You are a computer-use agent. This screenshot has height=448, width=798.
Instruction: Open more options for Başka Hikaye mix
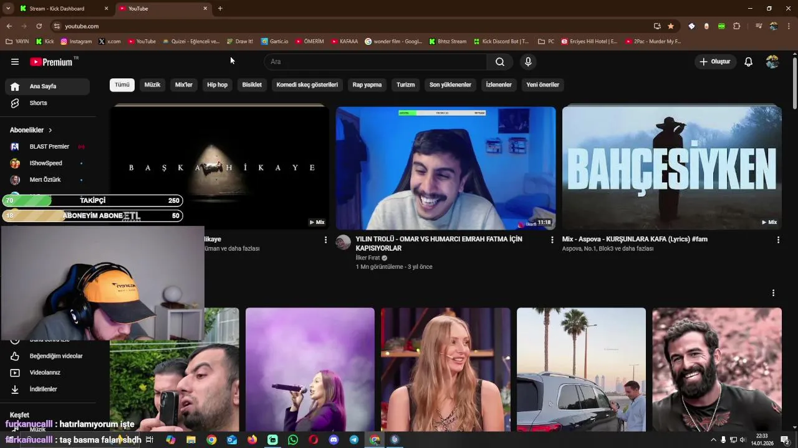pos(325,240)
